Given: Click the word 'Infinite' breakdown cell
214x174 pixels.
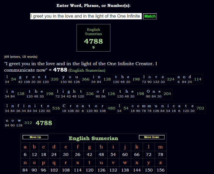Looking at the screenshot, I should [27, 108].
